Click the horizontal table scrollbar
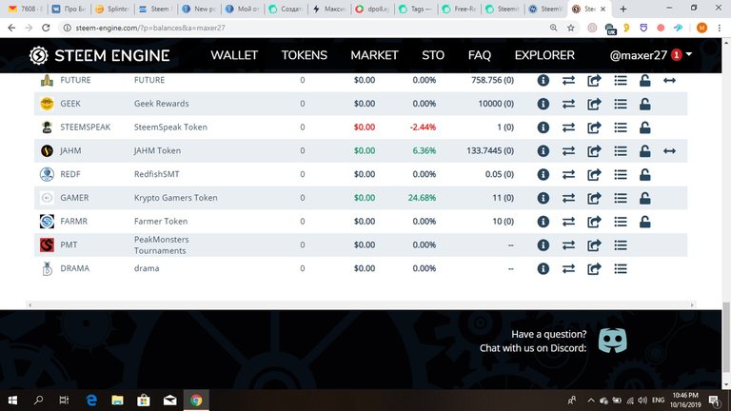Viewport: 731px width, 411px height. pyautogui.click(x=361, y=304)
